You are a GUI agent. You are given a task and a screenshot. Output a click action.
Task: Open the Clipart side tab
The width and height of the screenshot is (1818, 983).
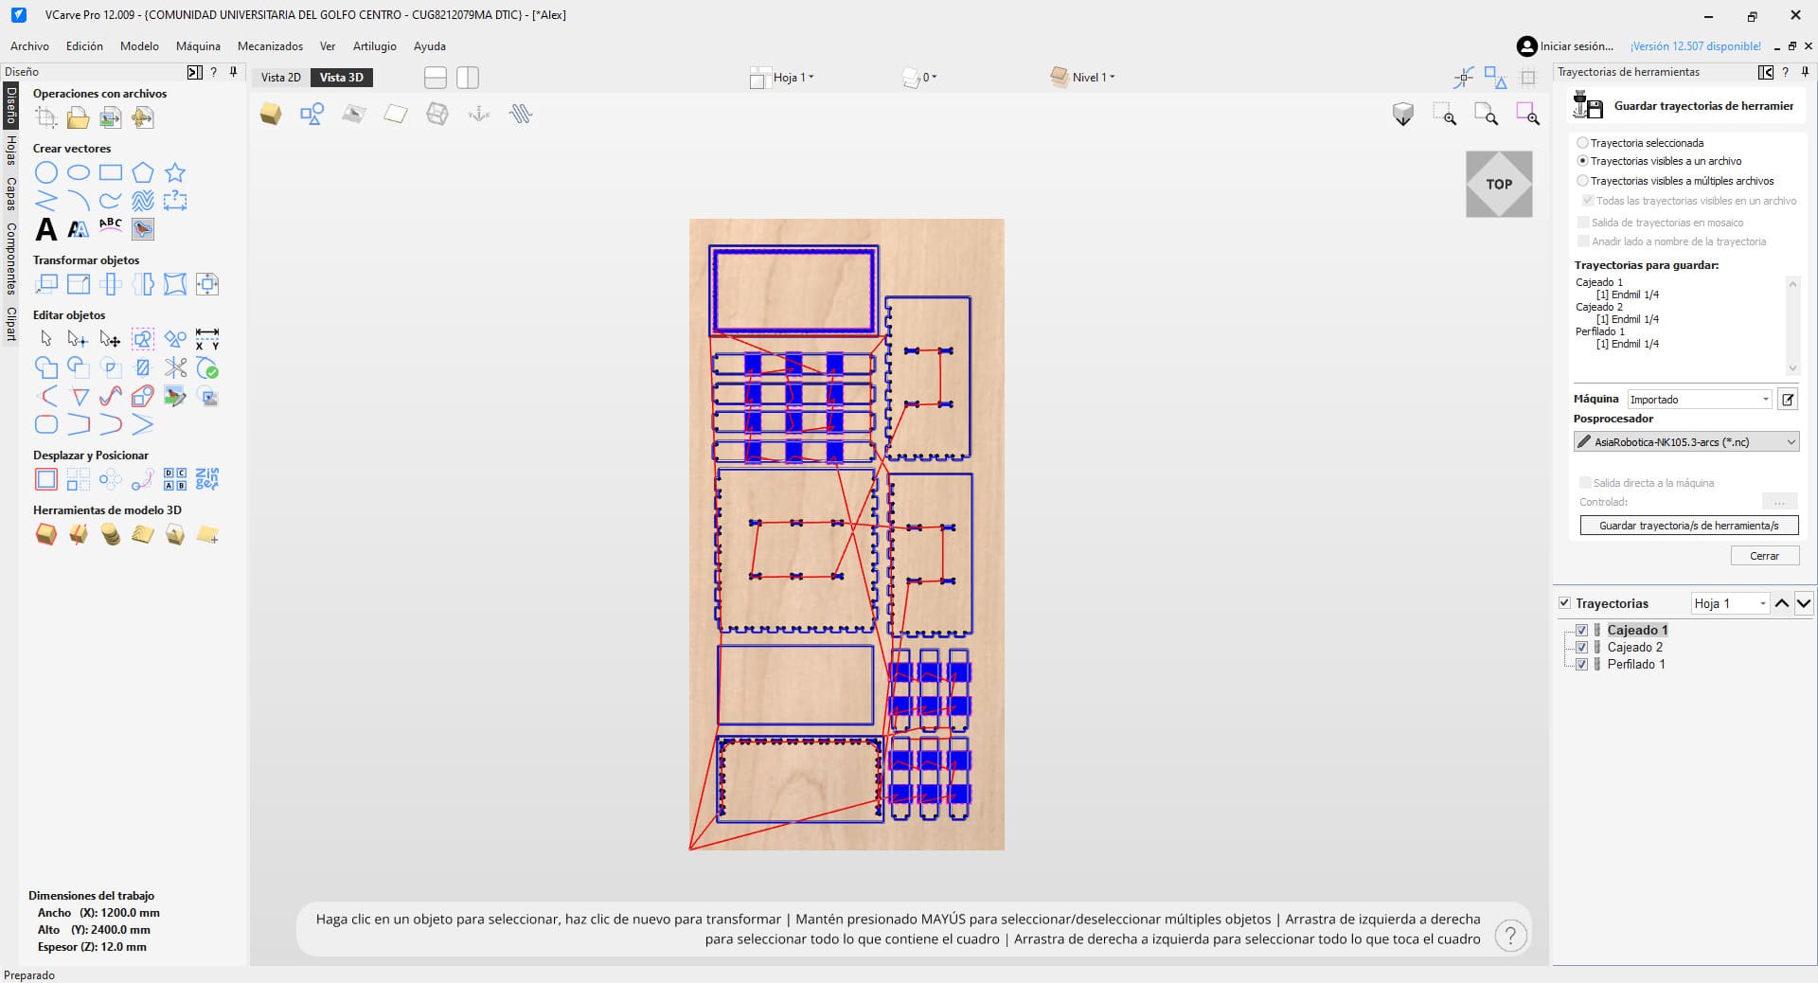pyautogui.click(x=10, y=324)
